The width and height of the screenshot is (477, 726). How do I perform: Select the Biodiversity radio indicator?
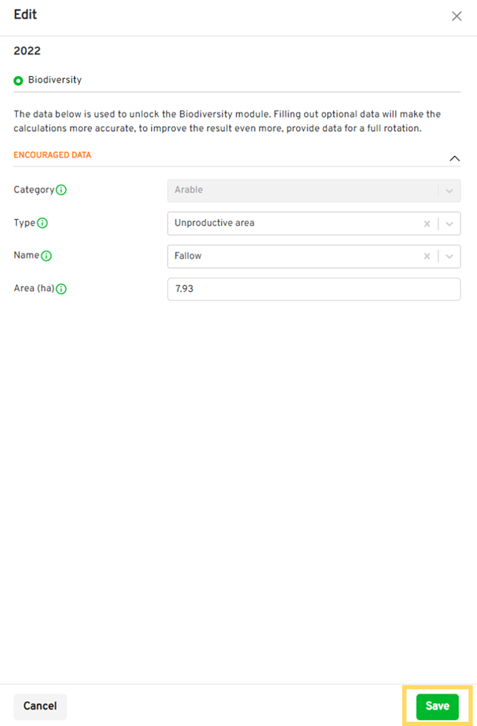point(19,80)
